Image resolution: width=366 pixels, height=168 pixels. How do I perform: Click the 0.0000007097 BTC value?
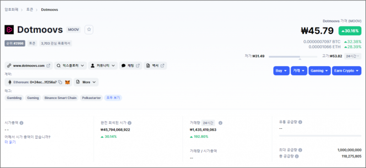pos(322,42)
